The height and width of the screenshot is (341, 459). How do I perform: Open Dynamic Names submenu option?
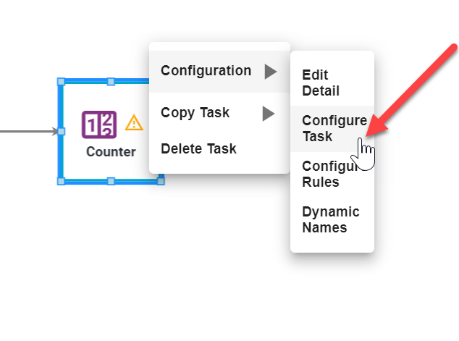pyautogui.click(x=330, y=220)
